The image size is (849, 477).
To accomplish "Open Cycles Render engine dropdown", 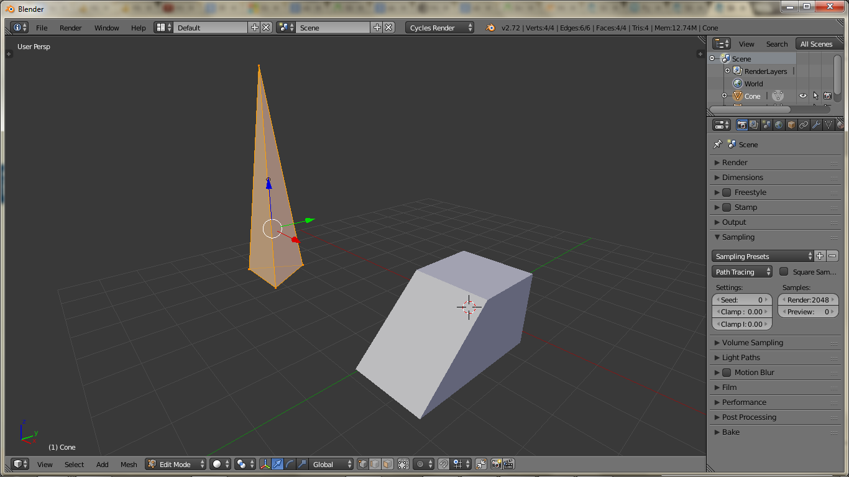I will (439, 27).
